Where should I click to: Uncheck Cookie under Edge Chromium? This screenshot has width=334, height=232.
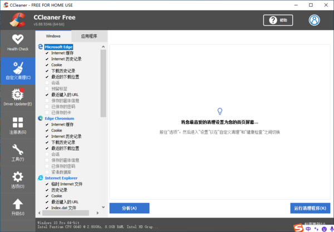[47, 130]
